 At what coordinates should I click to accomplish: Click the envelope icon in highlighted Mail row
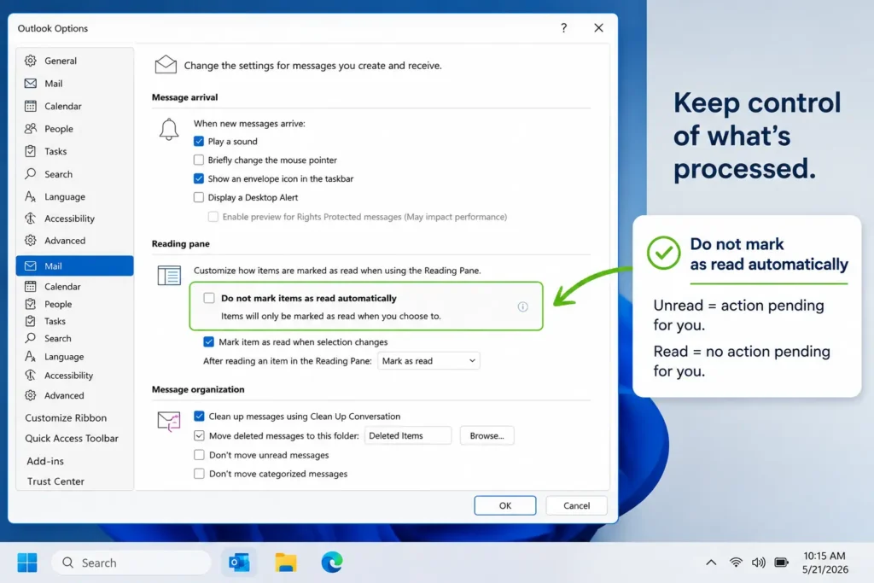pos(31,265)
